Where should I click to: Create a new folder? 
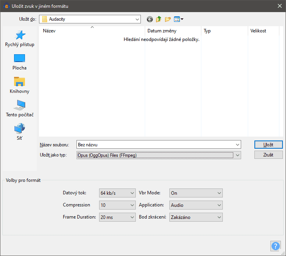[168, 19]
